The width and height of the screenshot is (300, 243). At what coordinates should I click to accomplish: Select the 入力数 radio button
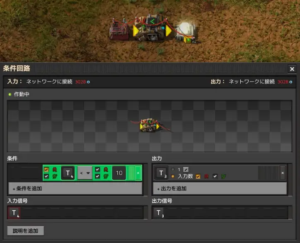pos(173,177)
